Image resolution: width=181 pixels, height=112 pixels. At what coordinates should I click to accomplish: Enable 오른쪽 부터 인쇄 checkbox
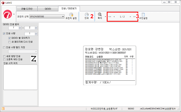pos(4,60)
